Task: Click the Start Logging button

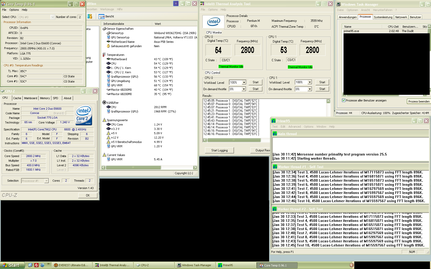Action: (x=220, y=150)
